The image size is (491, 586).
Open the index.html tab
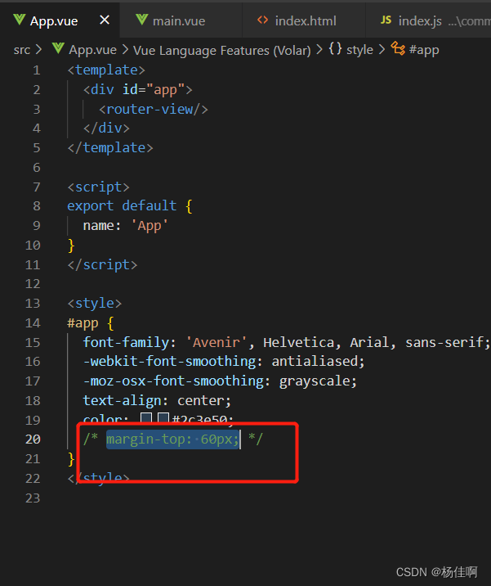[306, 21]
